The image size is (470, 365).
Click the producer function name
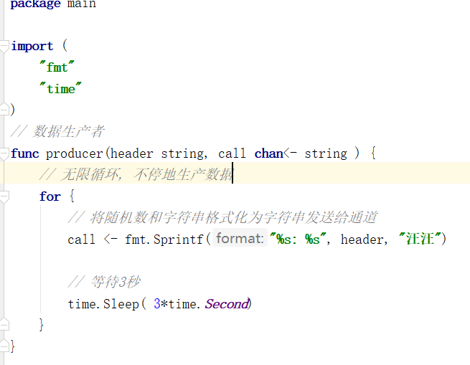click(75, 153)
